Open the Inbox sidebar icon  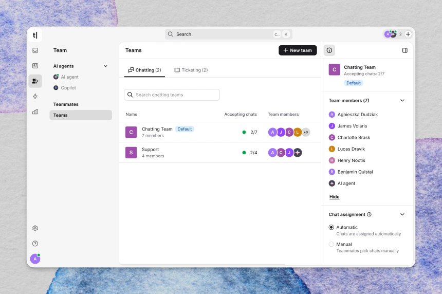35,50
